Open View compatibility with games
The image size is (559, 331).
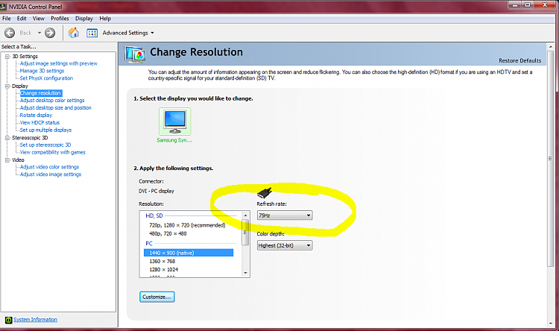coord(52,152)
